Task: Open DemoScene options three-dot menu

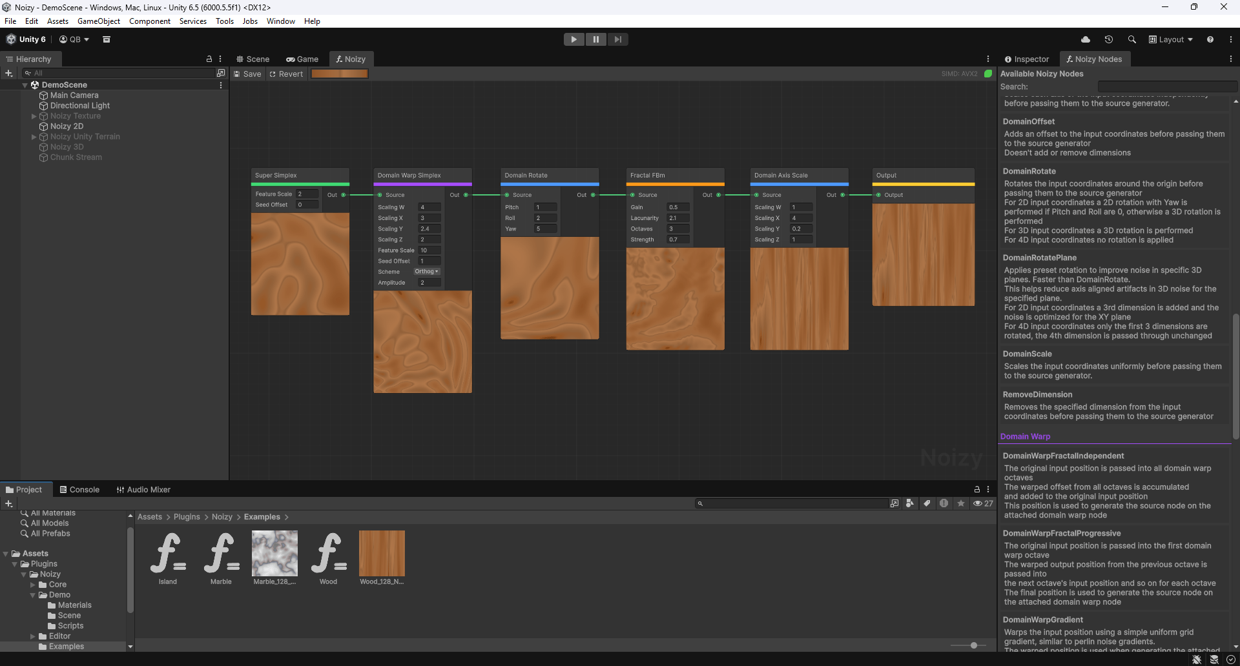Action: coord(221,85)
